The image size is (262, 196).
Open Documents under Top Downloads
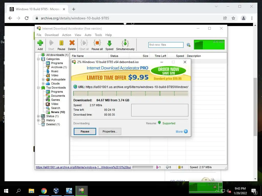click(x=58, y=96)
